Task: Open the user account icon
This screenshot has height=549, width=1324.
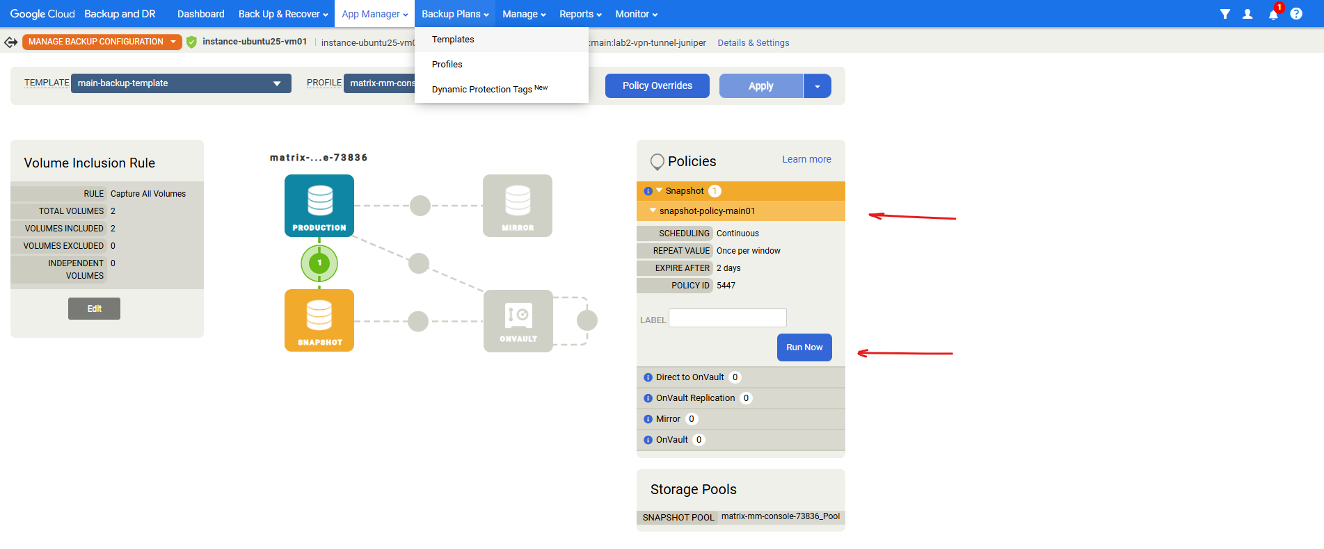Action: [1247, 14]
